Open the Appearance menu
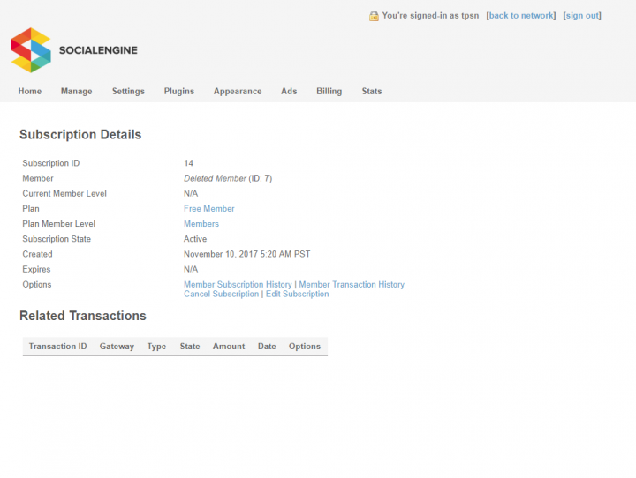The width and height of the screenshot is (636, 478). [x=238, y=91]
